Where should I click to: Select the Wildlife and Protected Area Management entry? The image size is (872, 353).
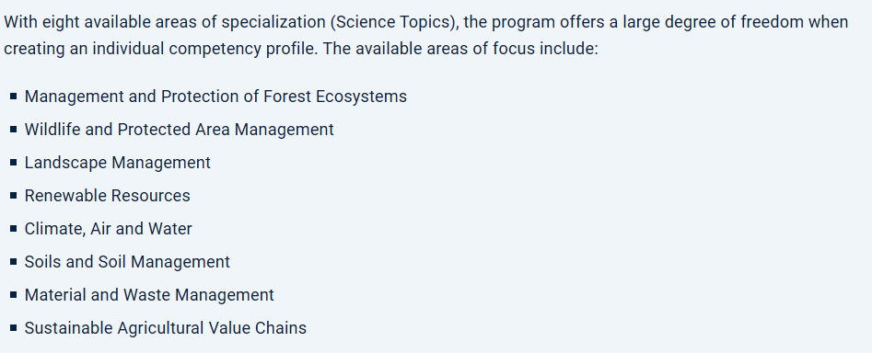point(179,130)
